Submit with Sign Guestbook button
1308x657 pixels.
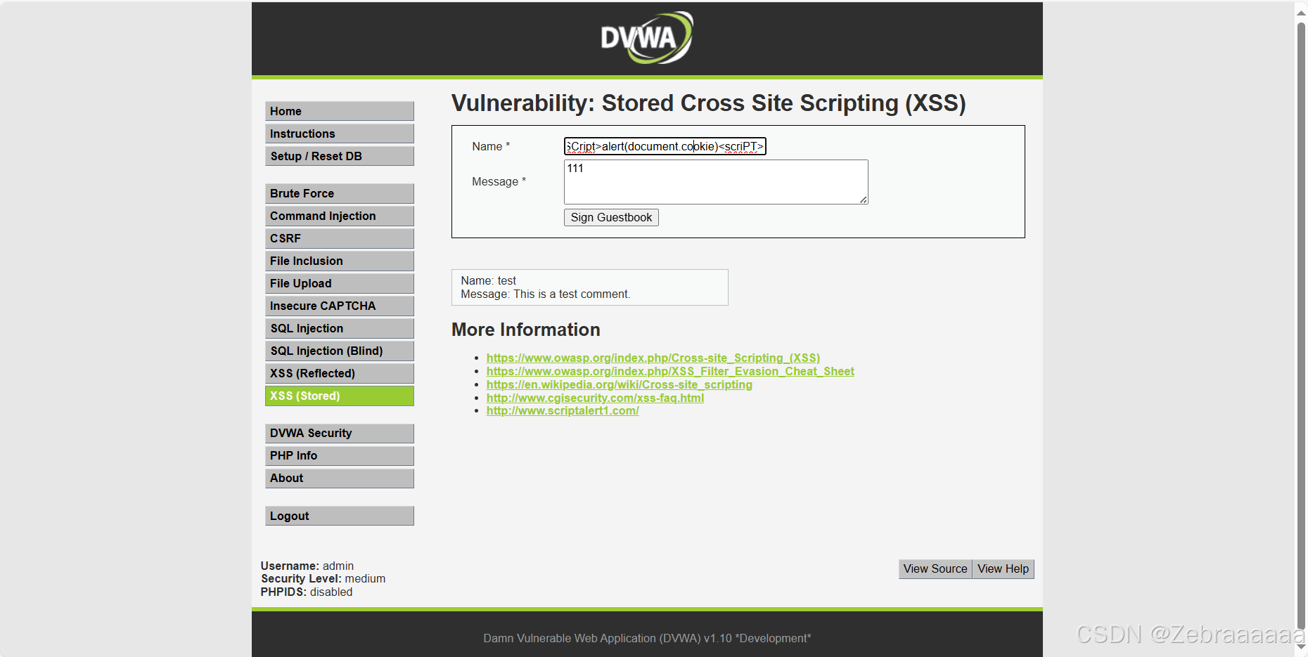coord(611,217)
